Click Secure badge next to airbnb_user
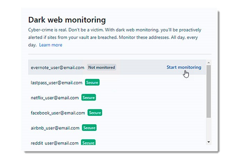Screen dimensions: 244x163 tap(89, 128)
